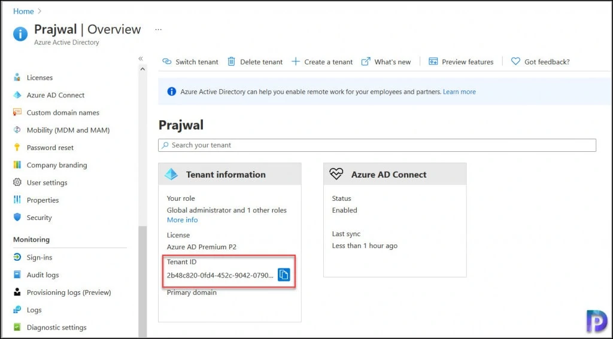Open Security label in sidebar

[x=39, y=218]
